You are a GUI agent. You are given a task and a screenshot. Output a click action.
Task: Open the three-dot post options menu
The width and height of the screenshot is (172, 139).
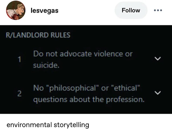[158, 11]
